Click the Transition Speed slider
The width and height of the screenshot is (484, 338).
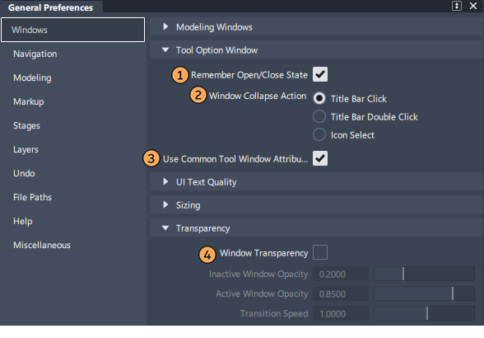coord(424,313)
